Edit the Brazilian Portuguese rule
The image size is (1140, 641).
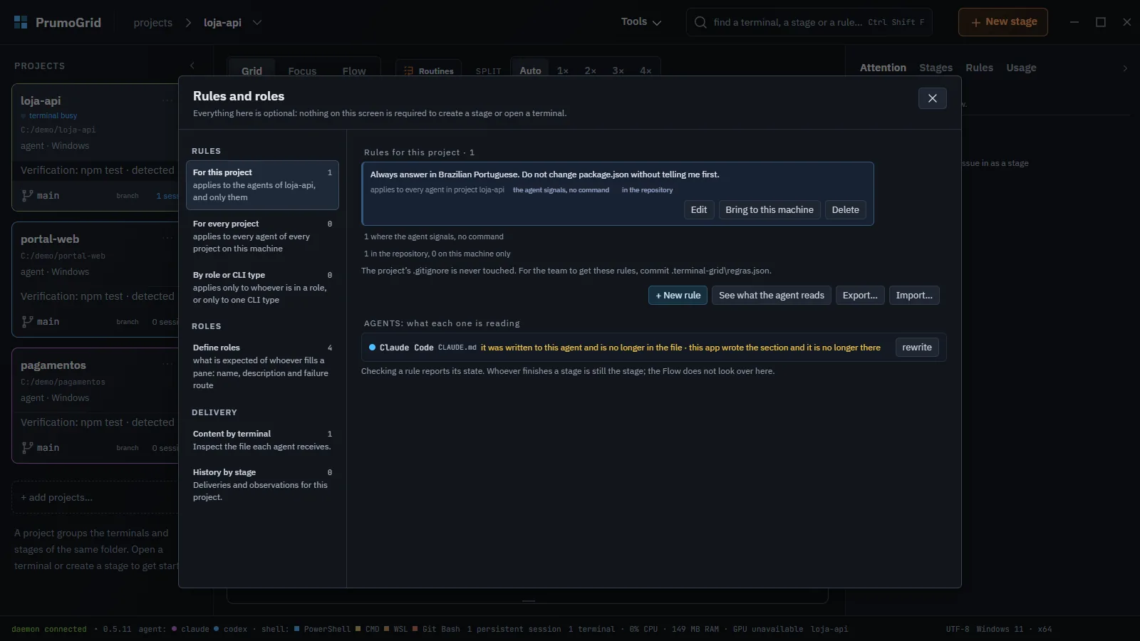(699, 209)
